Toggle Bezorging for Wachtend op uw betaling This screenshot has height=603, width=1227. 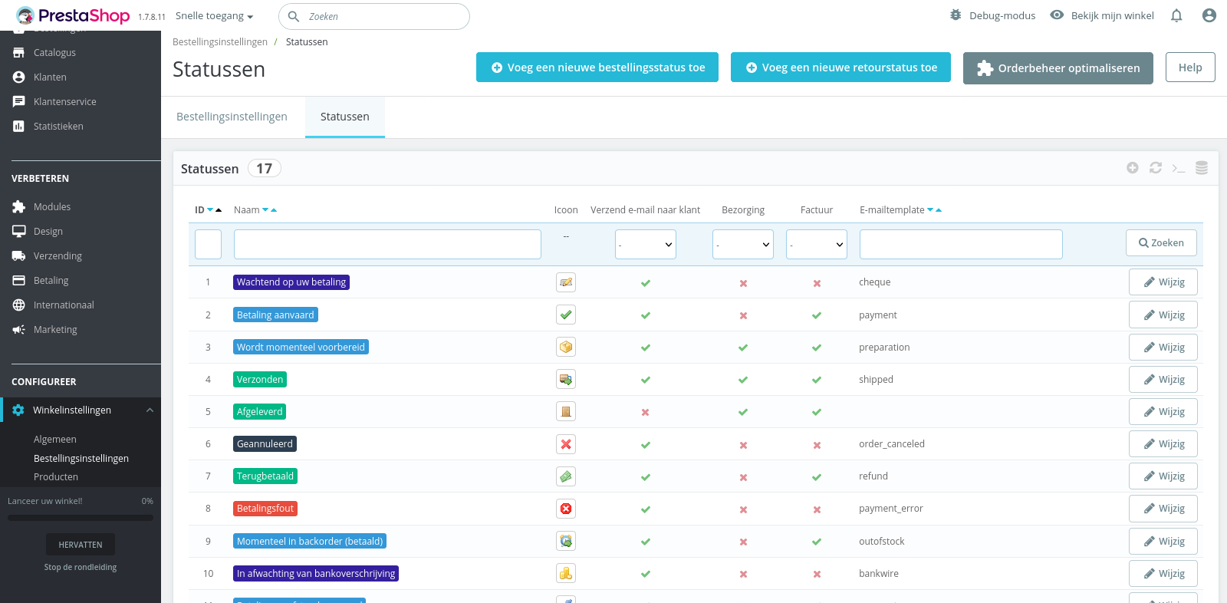click(743, 283)
